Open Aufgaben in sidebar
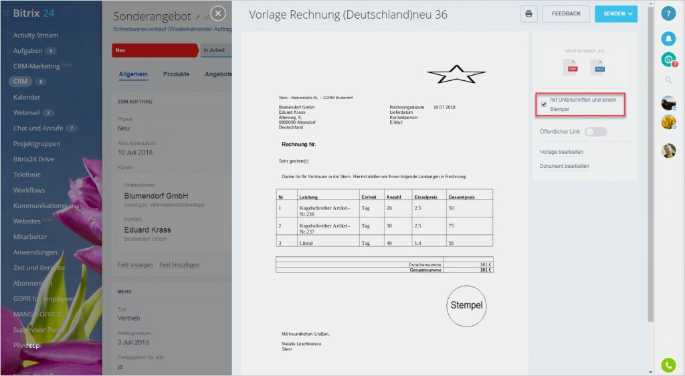The height and width of the screenshot is (376, 685). [27, 51]
